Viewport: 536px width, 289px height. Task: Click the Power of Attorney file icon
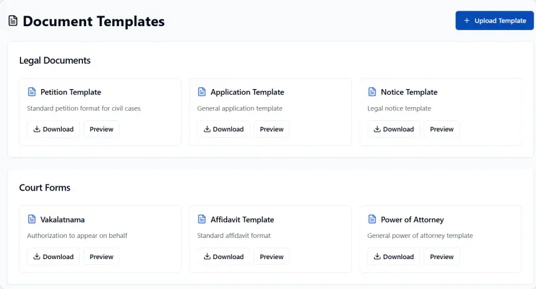(x=372, y=219)
